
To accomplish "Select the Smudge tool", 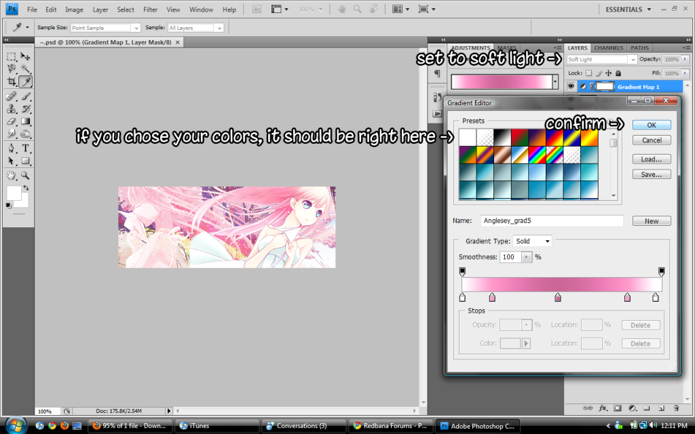I will [x=12, y=134].
